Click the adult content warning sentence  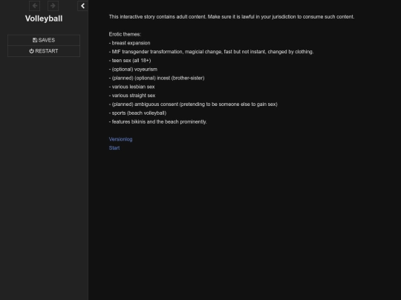pyautogui.click(x=232, y=17)
